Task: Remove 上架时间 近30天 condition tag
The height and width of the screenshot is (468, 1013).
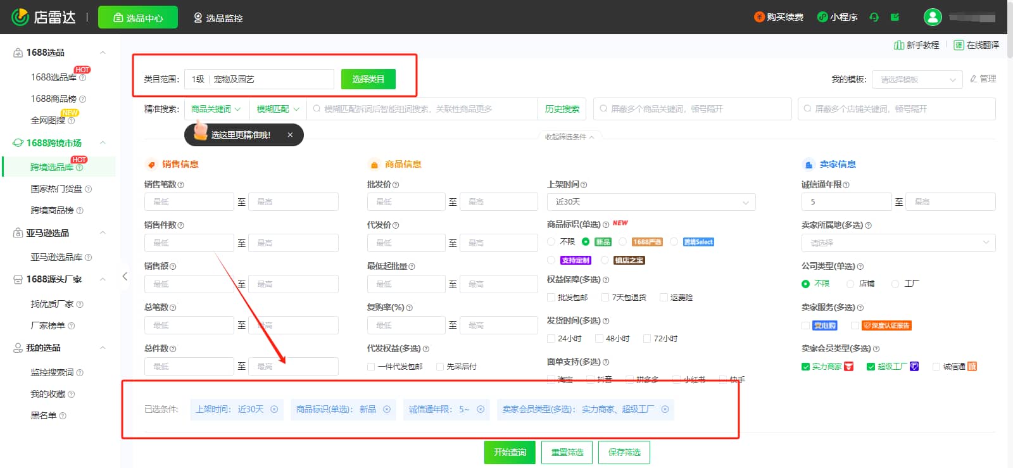Action: click(x=274, y=410)
